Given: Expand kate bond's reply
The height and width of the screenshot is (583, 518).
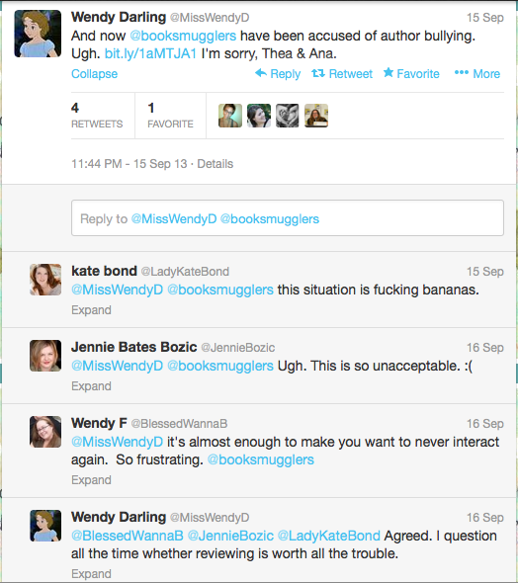Looking at the screenshot, I should [91, 309].
